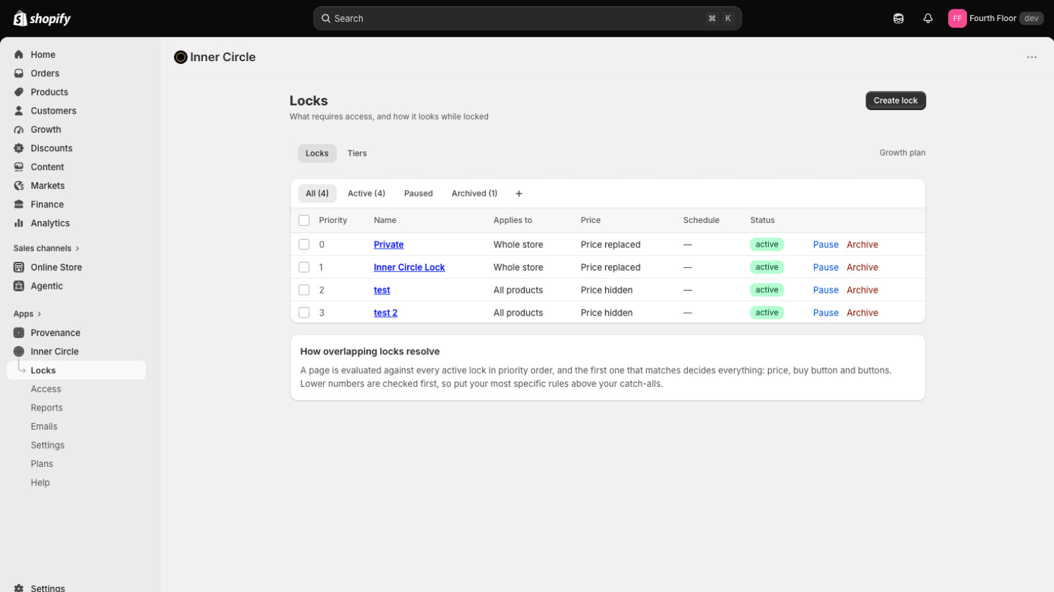
Task: Click the Shopify logo
Action: tap(42, 18)
